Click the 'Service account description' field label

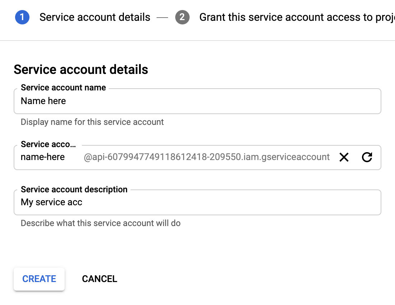(x=74, y=189)
